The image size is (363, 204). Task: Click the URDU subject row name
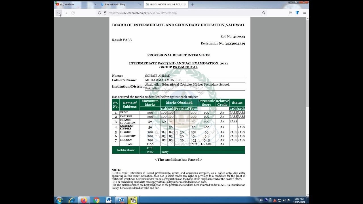coord(124,112)
